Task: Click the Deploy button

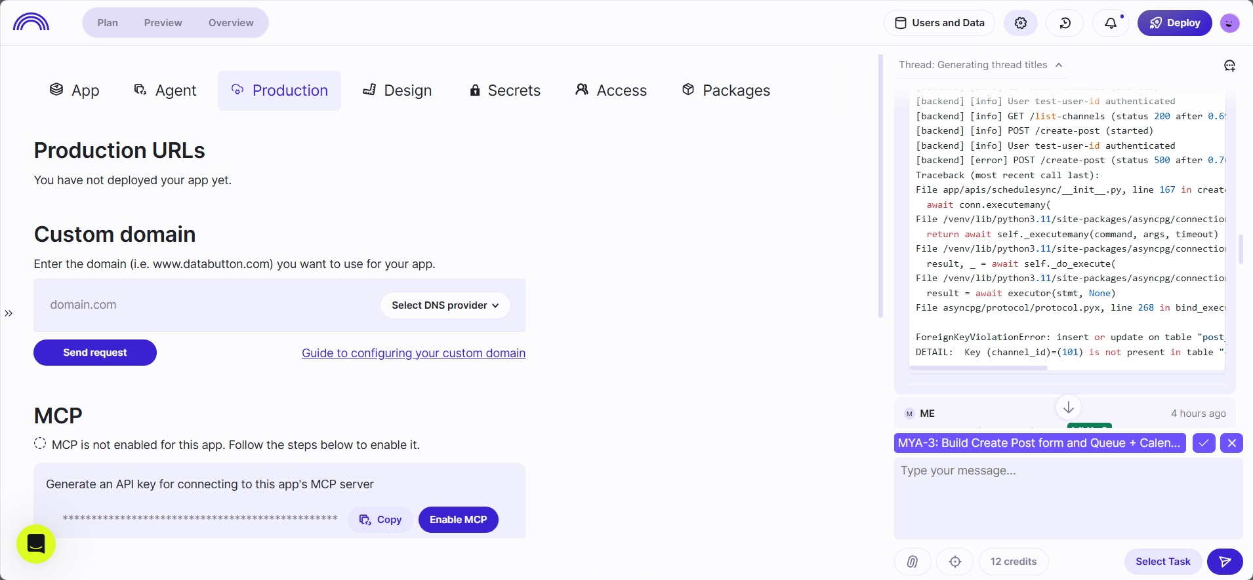Action: (x=1175, y=23)
